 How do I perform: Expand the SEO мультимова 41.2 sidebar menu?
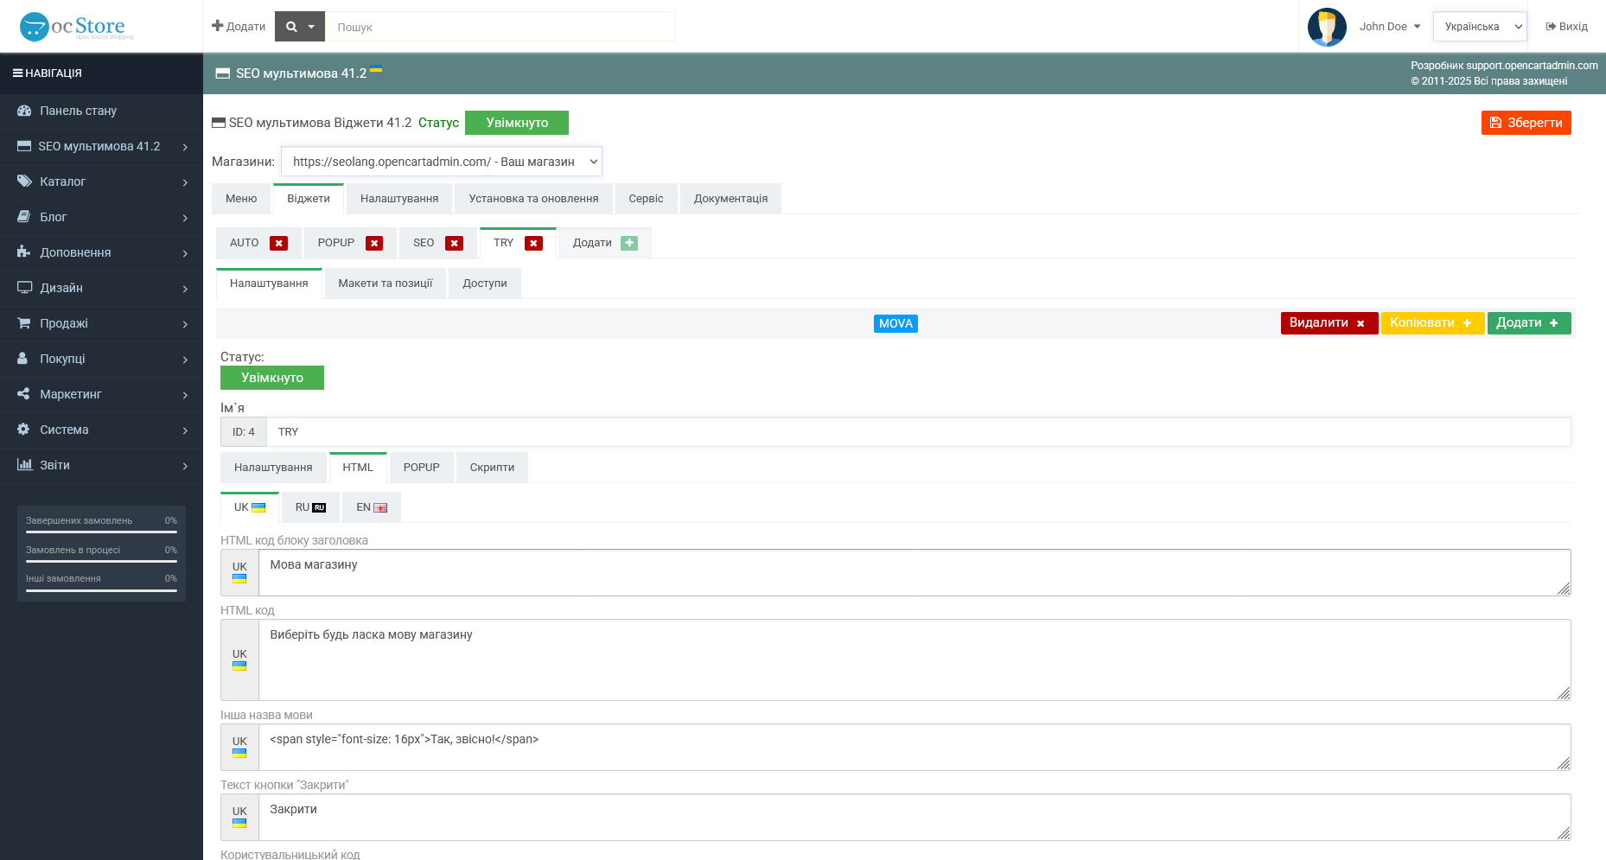pos(101,146)
